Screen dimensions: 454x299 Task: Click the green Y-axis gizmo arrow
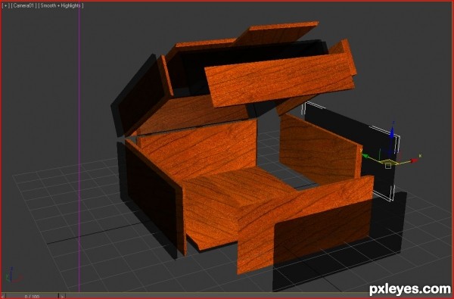[x=365, y=157]
